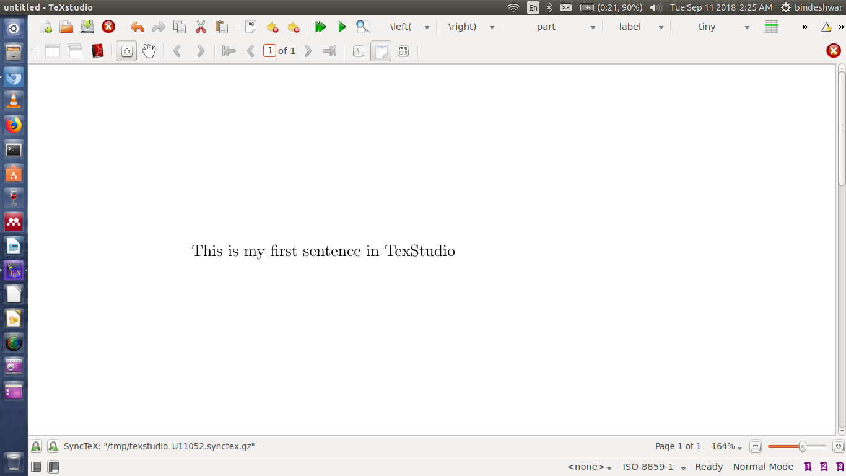Screen dimensions: 846x476
Task: Go to bookmark 3 in status bar
Action: [840, 467]
